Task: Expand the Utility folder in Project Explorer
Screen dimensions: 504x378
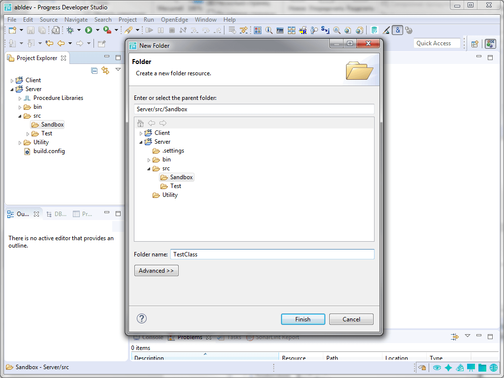Action: point(20,143)
